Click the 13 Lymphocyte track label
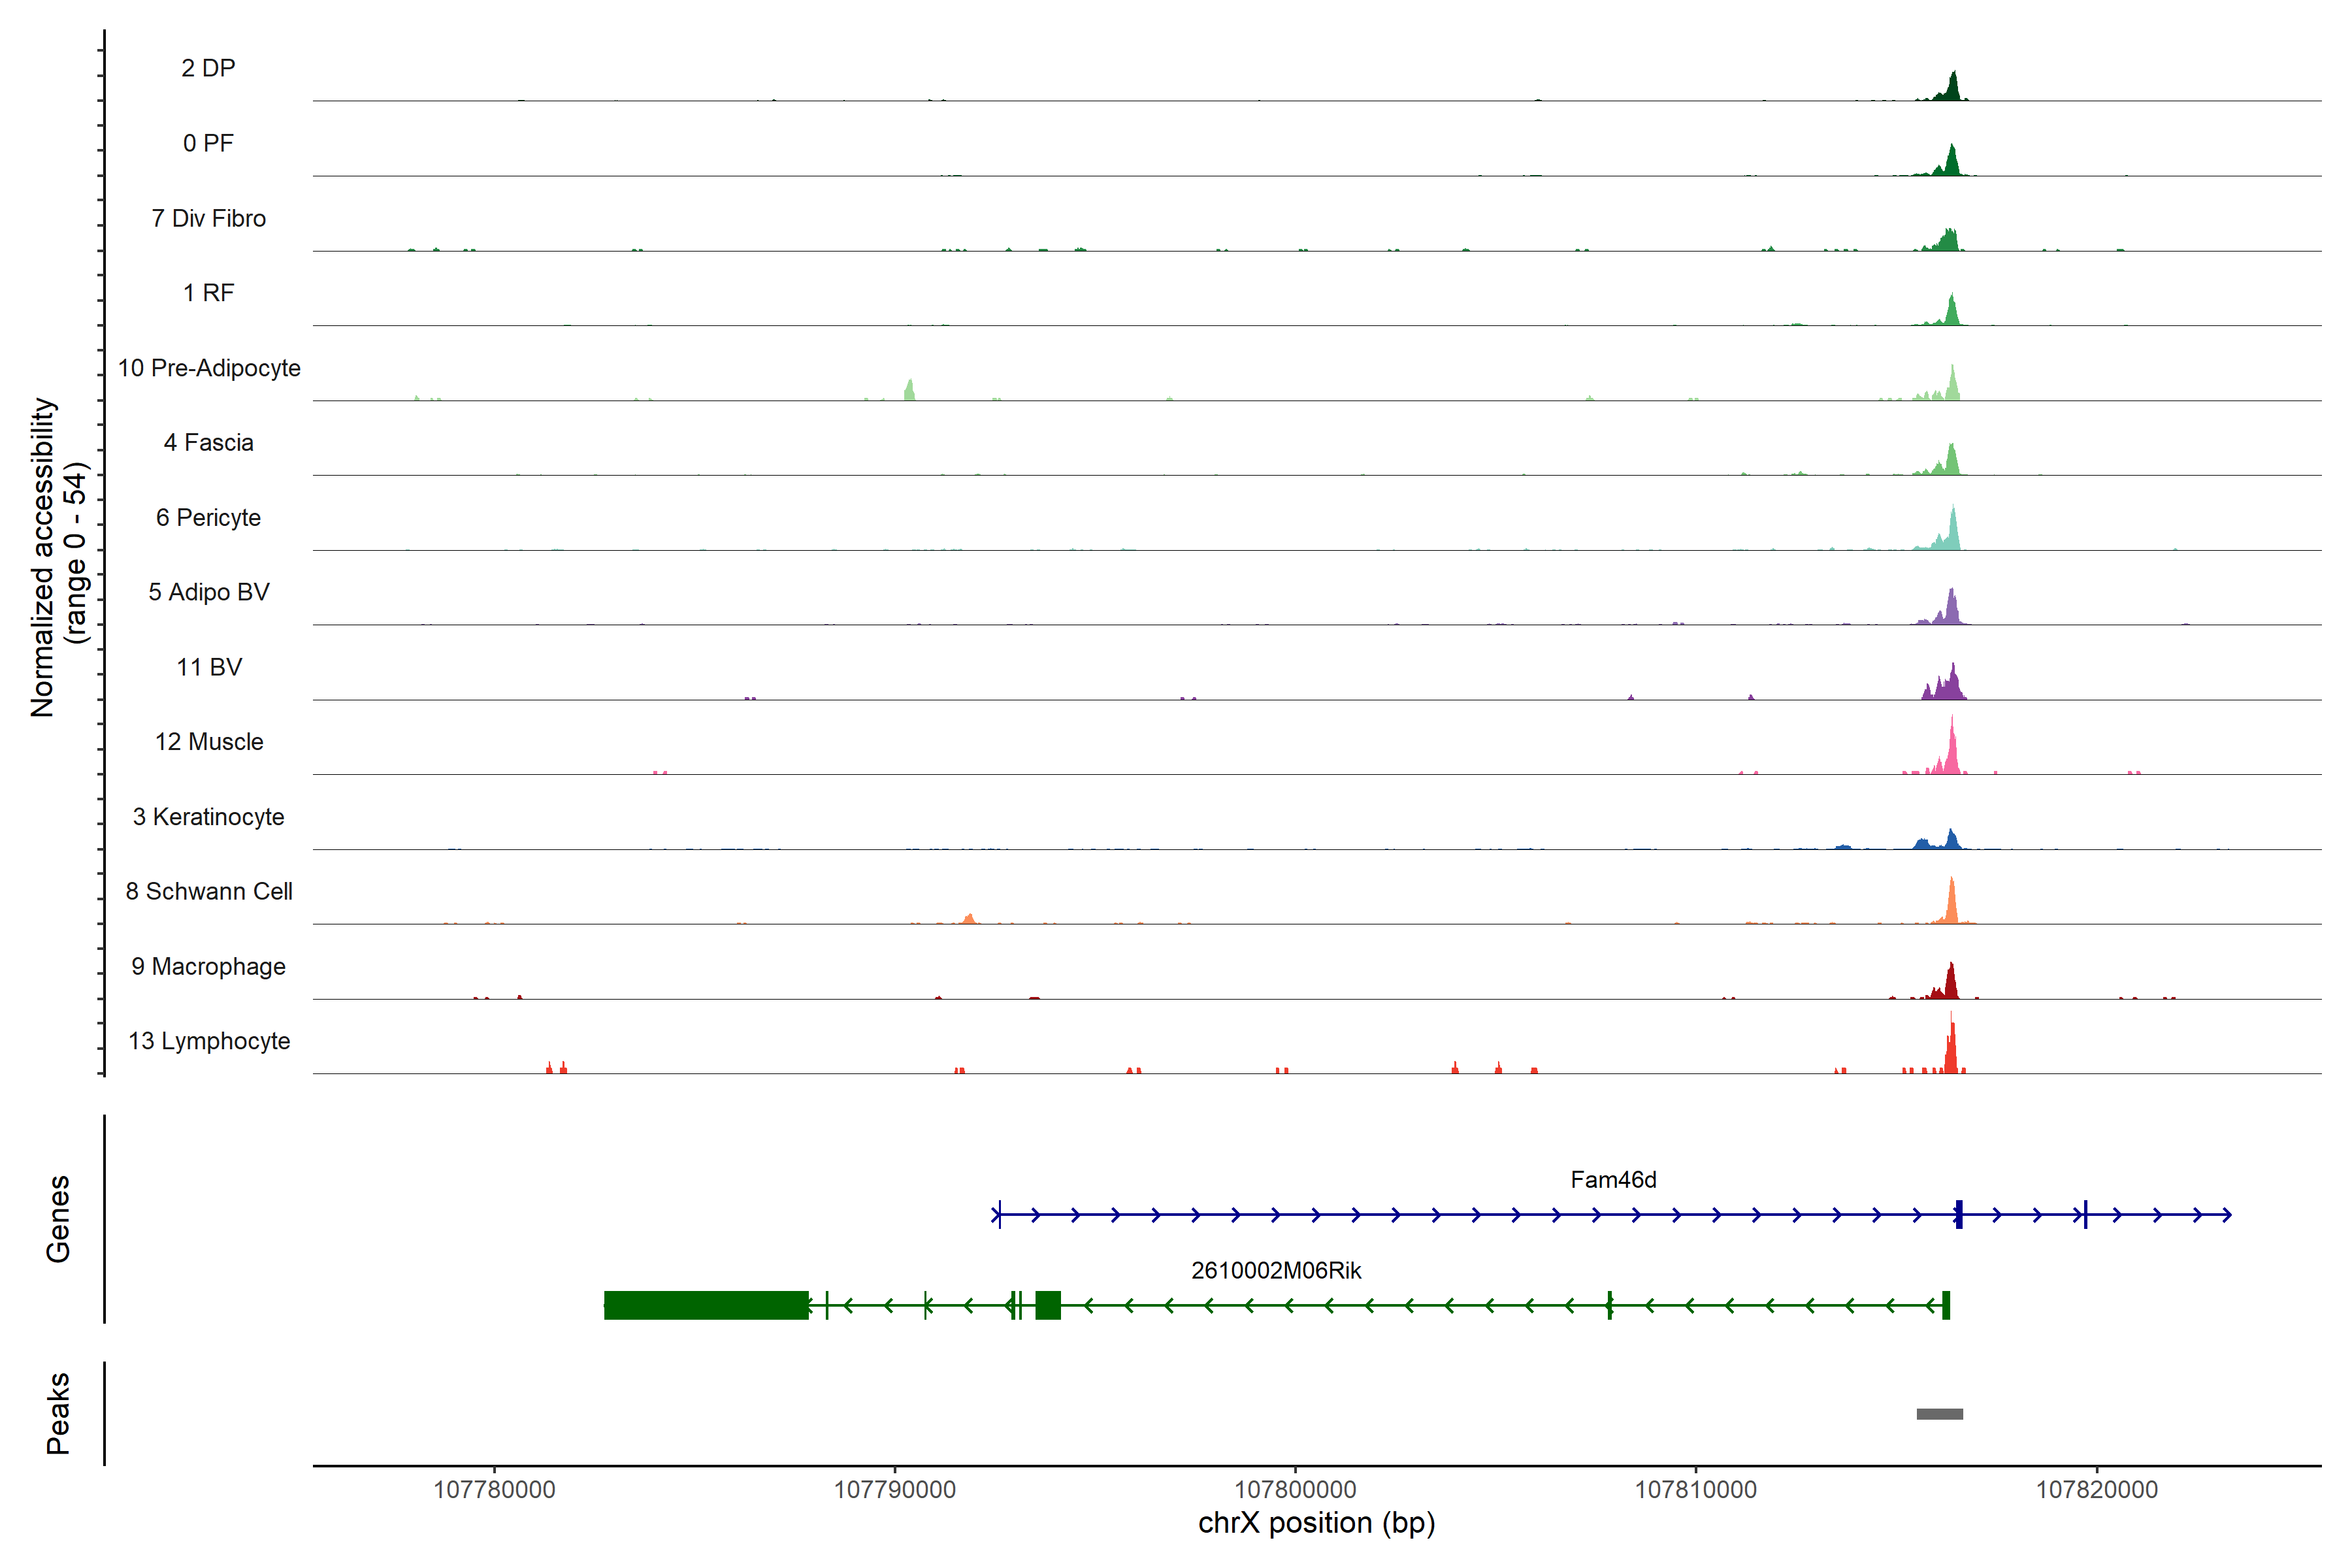The height and width of the screenshot is (1568, 2352). tap(209, 1041)
